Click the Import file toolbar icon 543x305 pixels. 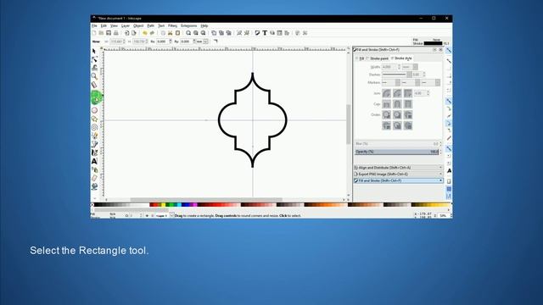point(126,33)
